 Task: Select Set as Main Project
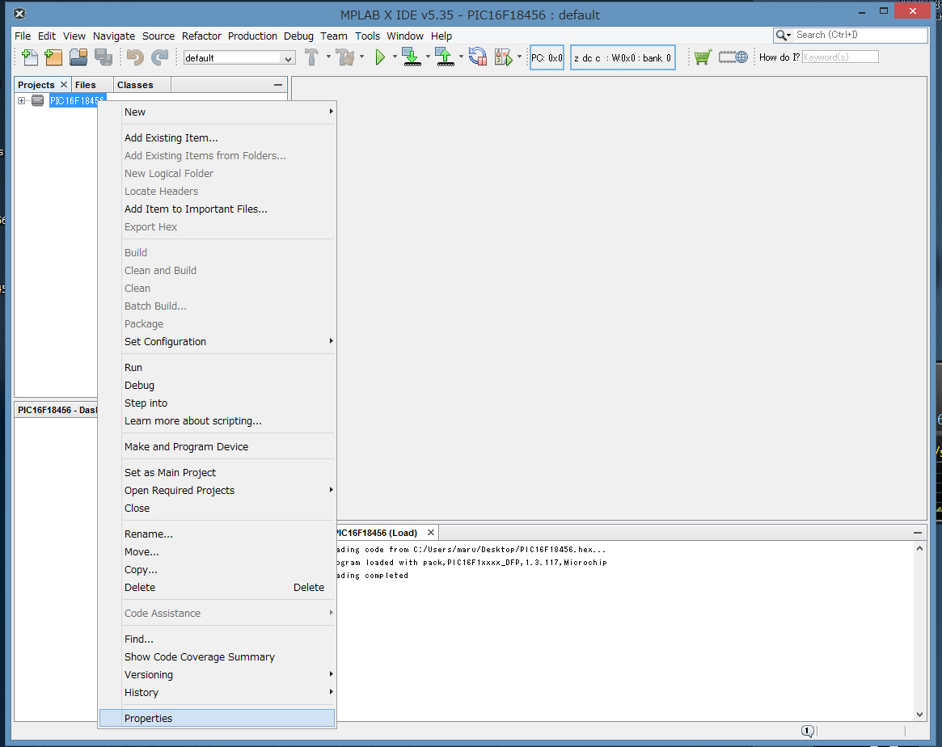tap(217, 473)
